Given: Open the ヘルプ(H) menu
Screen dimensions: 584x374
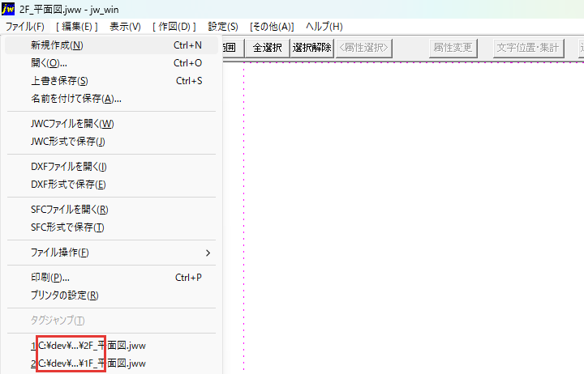Looking at the screenshot, I should [x=324, y=27].
